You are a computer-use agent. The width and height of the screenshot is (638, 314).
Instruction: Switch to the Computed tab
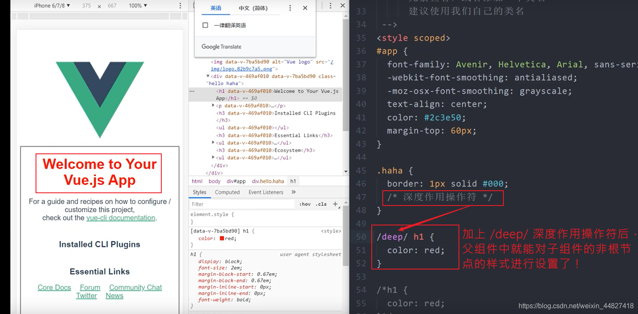(x=227, y=192)
